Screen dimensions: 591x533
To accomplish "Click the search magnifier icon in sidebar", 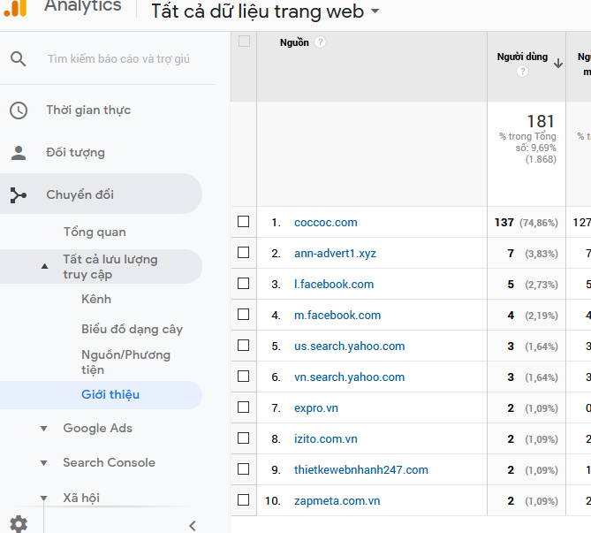I will point(19,59).
